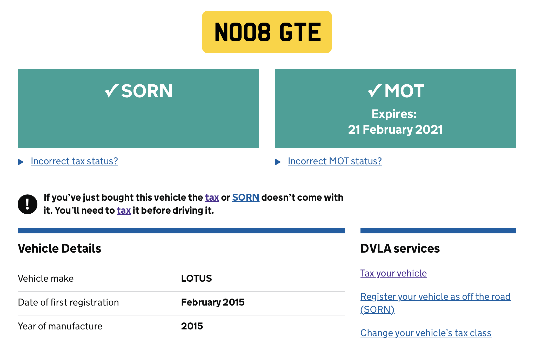This screenshot has height=338, width=535.
Task: Click the MOT checkmark icon
Action: tap(375, 91)
